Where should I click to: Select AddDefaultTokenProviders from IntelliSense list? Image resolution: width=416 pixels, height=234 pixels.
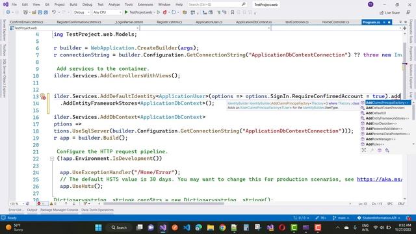[x=385, y=108]
